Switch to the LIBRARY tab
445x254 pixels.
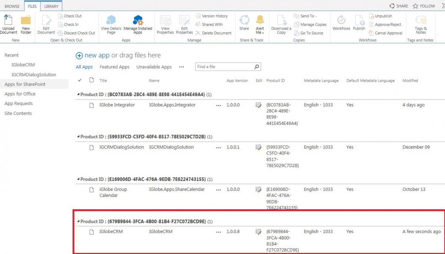click(51, 6)
